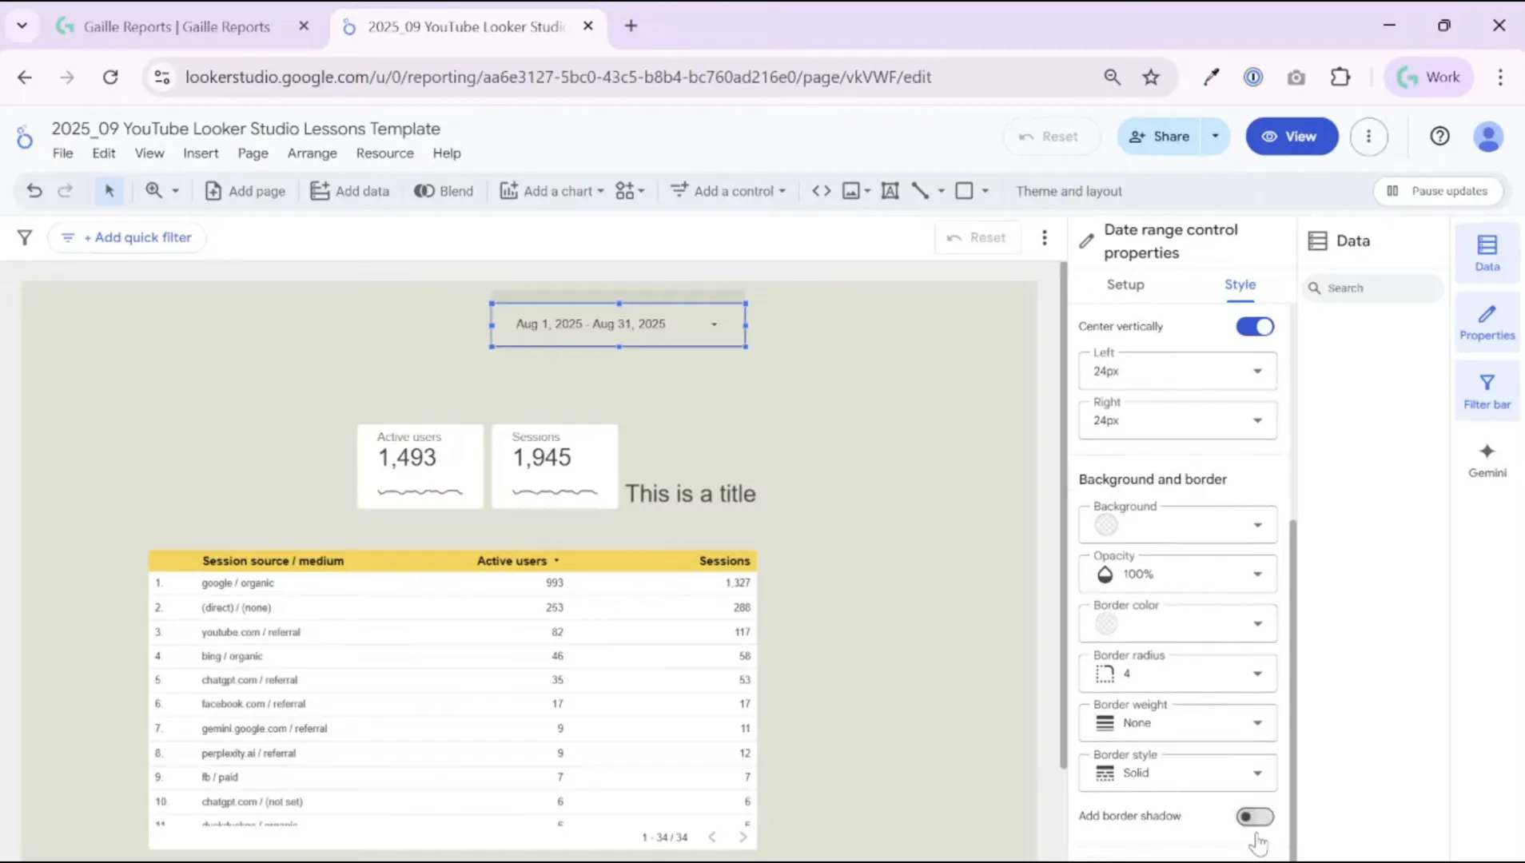Image resolution: width=1525 pixels, height=863 pixels.
Task: Activate the selection arrow tool
Action: point(109,190)
